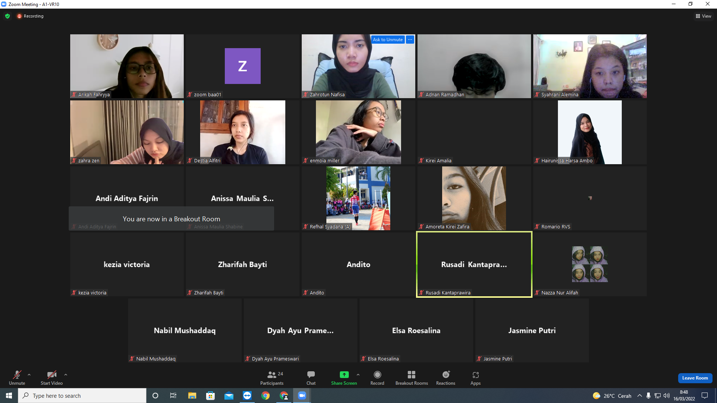Click the Leave Room button
Viewport: 717px width, 403px height.
coord(695,378)
